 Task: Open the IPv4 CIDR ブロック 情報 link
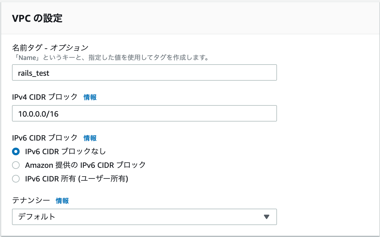click(x=90, y=97)
